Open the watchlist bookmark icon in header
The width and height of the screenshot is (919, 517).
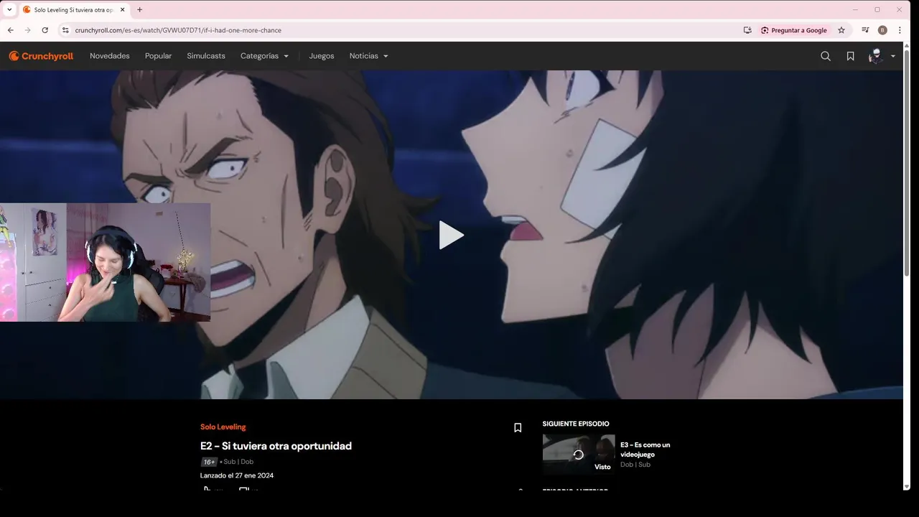click(850, 56)
